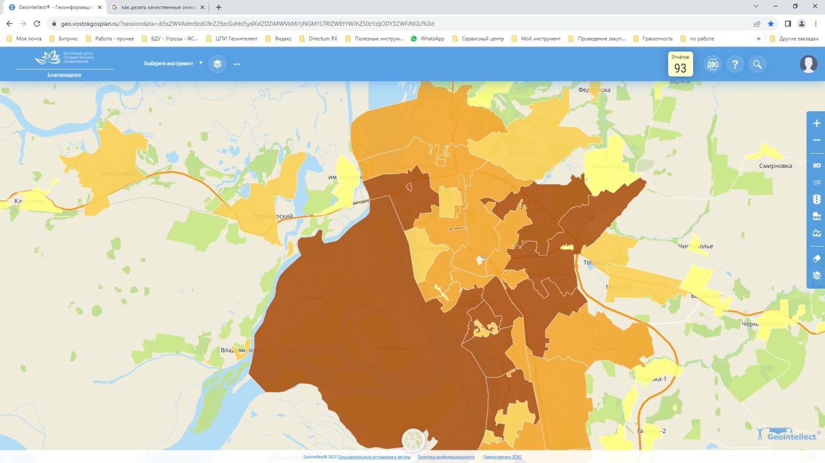Open map search with the magnifier icon

tap(757, 64)
